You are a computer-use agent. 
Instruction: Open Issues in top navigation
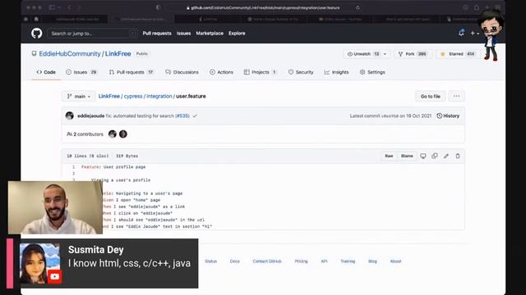[x=183, y=34]
